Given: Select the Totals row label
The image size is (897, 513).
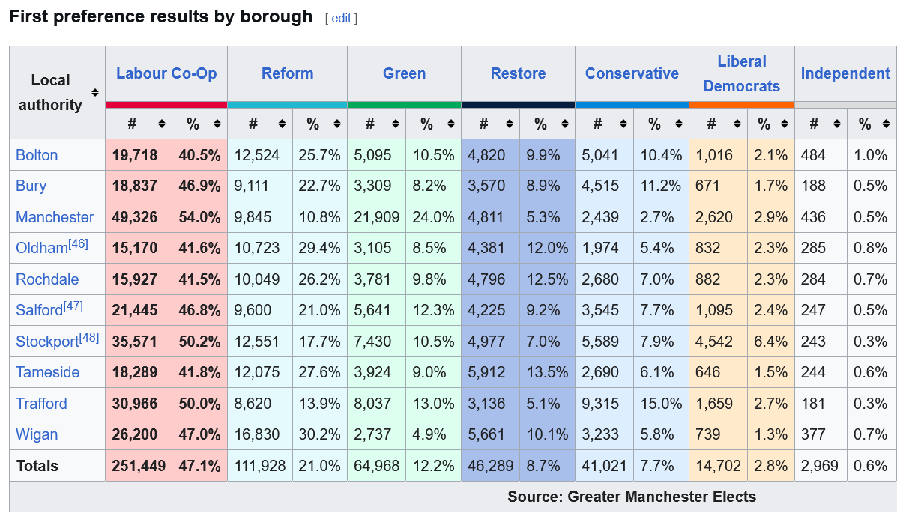Looking at the screenshot, I should point(37,466).
